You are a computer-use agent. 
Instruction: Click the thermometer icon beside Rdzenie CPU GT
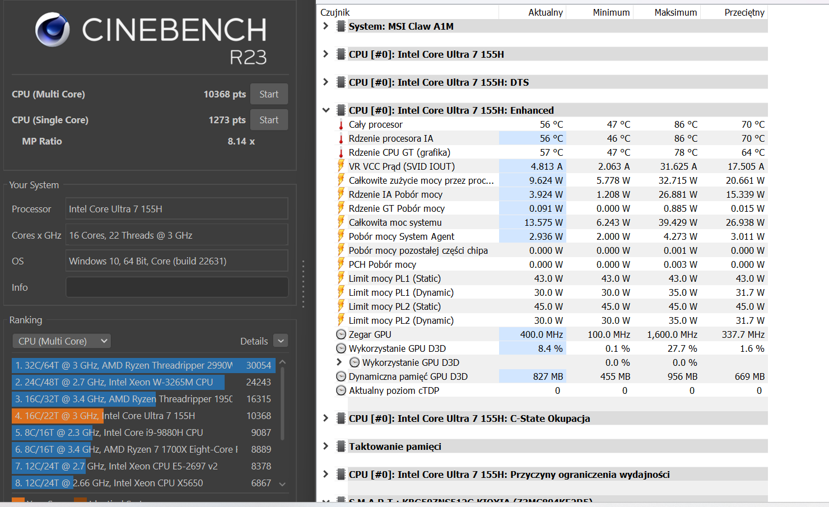tap(341, 152)
